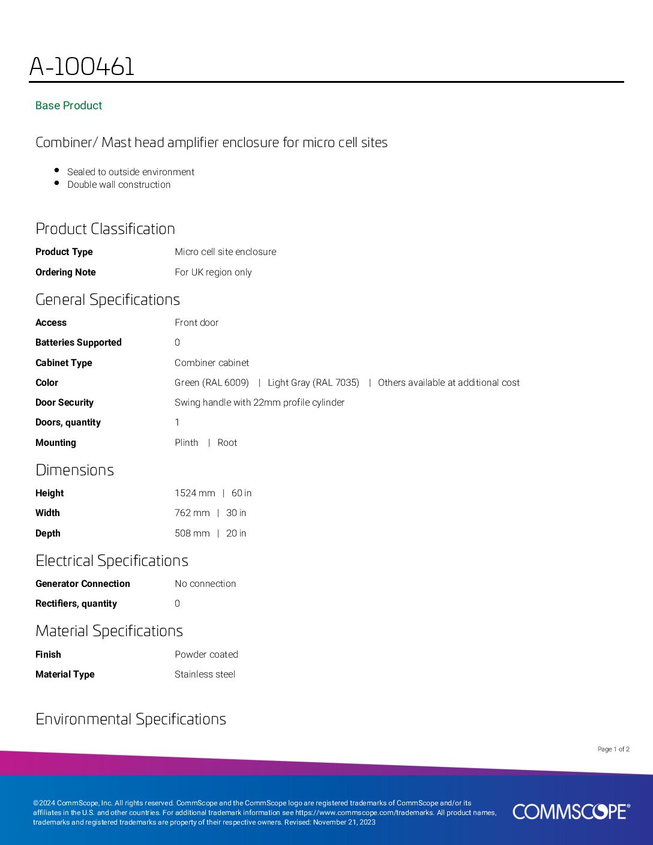Click the Page 1 of 2 indicator
The width and height of the screenshot is (653, 845).
point(613,749)
